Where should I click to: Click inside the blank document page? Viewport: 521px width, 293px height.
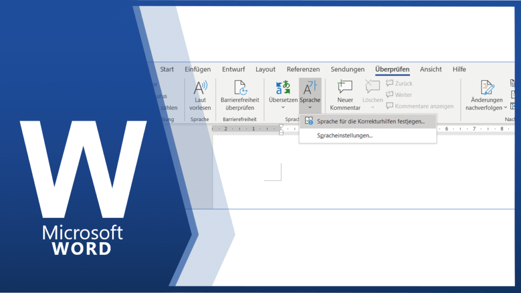pyautogui.click(x=363, y=172)
